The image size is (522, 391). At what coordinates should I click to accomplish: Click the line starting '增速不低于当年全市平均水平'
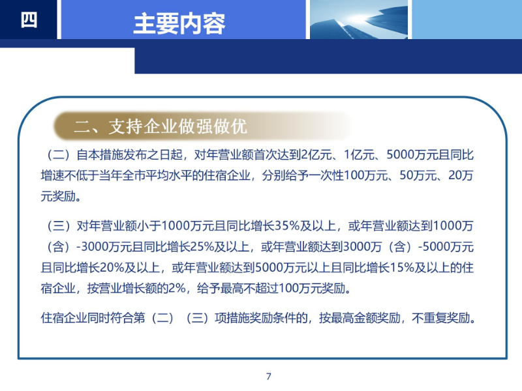tap(257, 175)
